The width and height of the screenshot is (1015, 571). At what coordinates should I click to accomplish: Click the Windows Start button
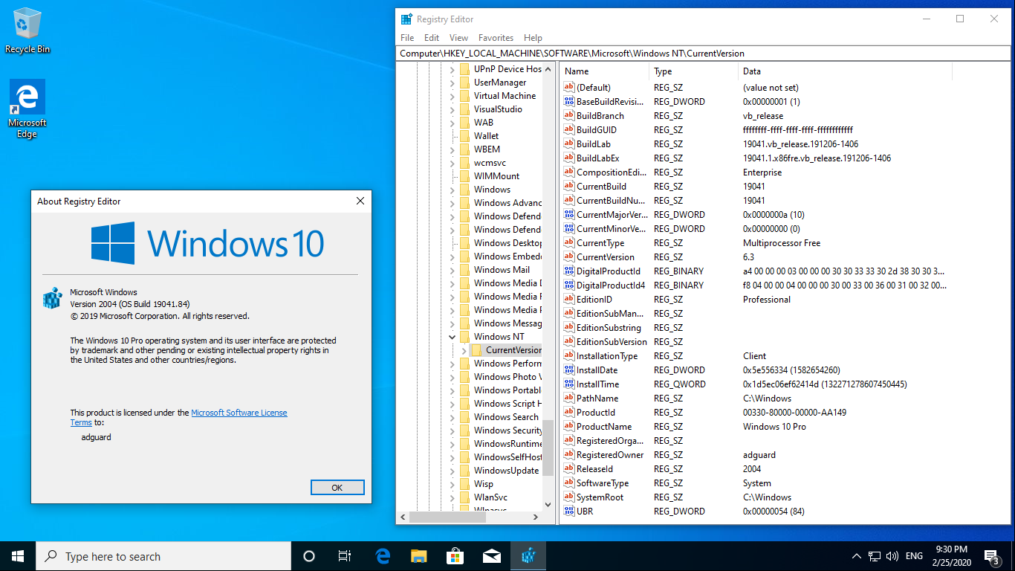[x=18, y=556]
